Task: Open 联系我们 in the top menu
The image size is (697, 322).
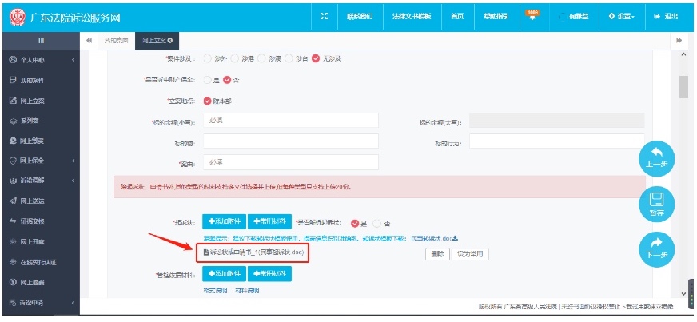Action: 360,17
